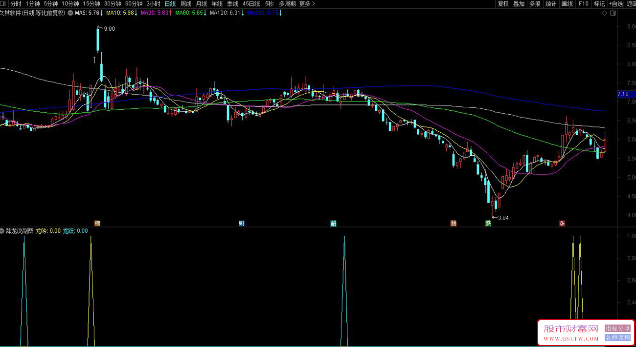Image resolution: width=636 pixels, height=347 pixels.
Task: Open 降龙诀副图 indicator dropdown arrow
Action: (2, 231)
